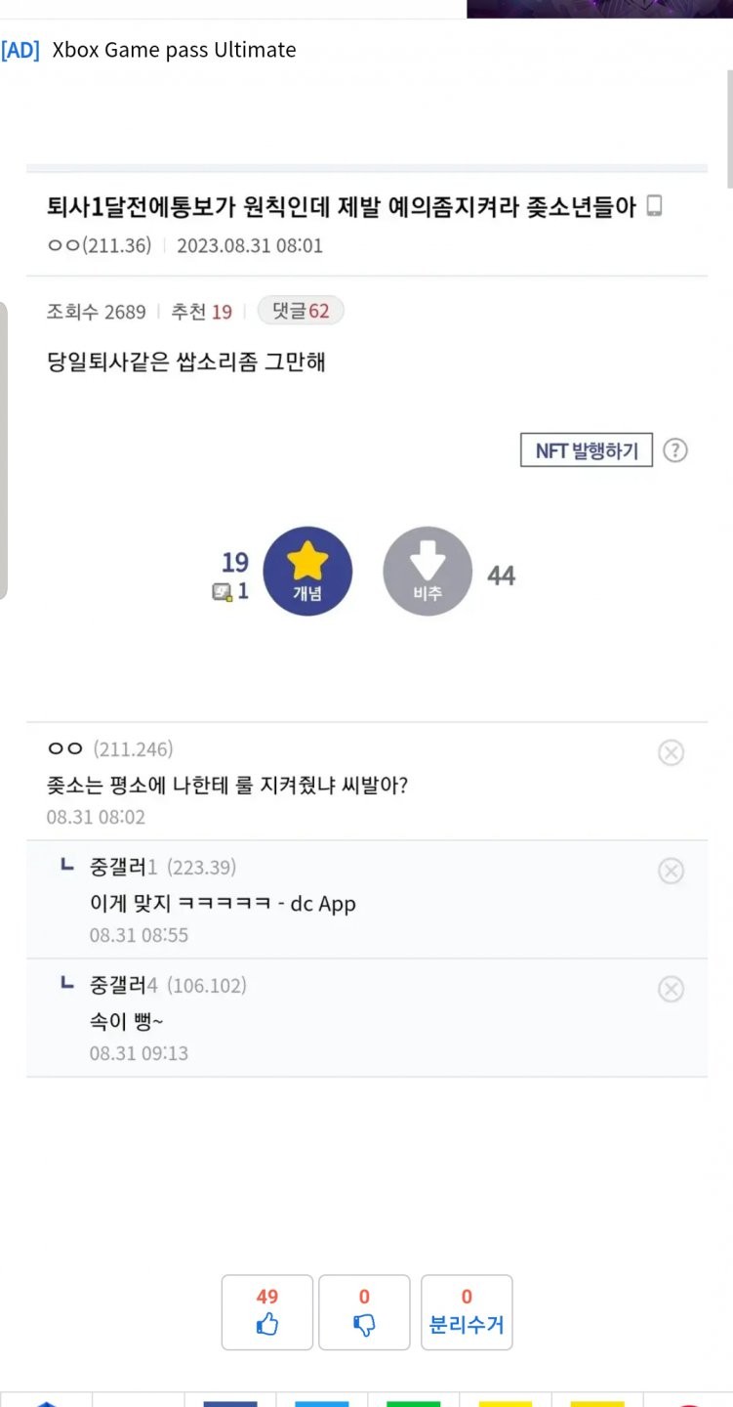
Task: Click the banner image at the top right
Action: tap(599, 9)
